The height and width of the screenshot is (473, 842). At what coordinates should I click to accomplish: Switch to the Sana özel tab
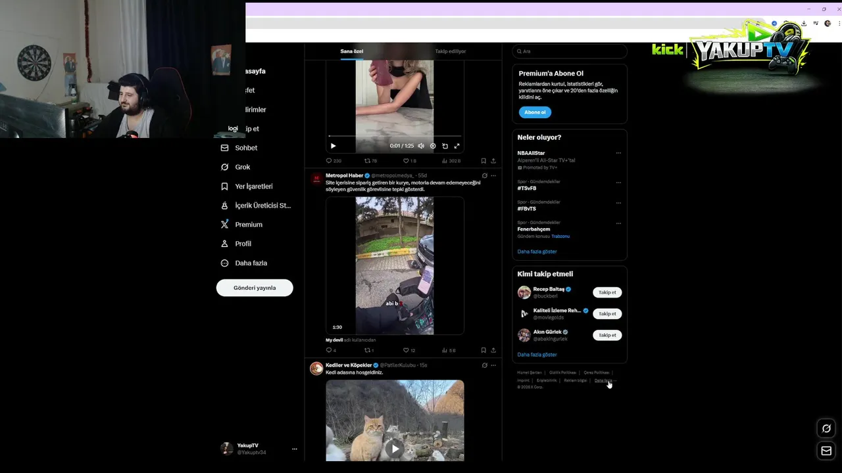click(x=352, y=51)
